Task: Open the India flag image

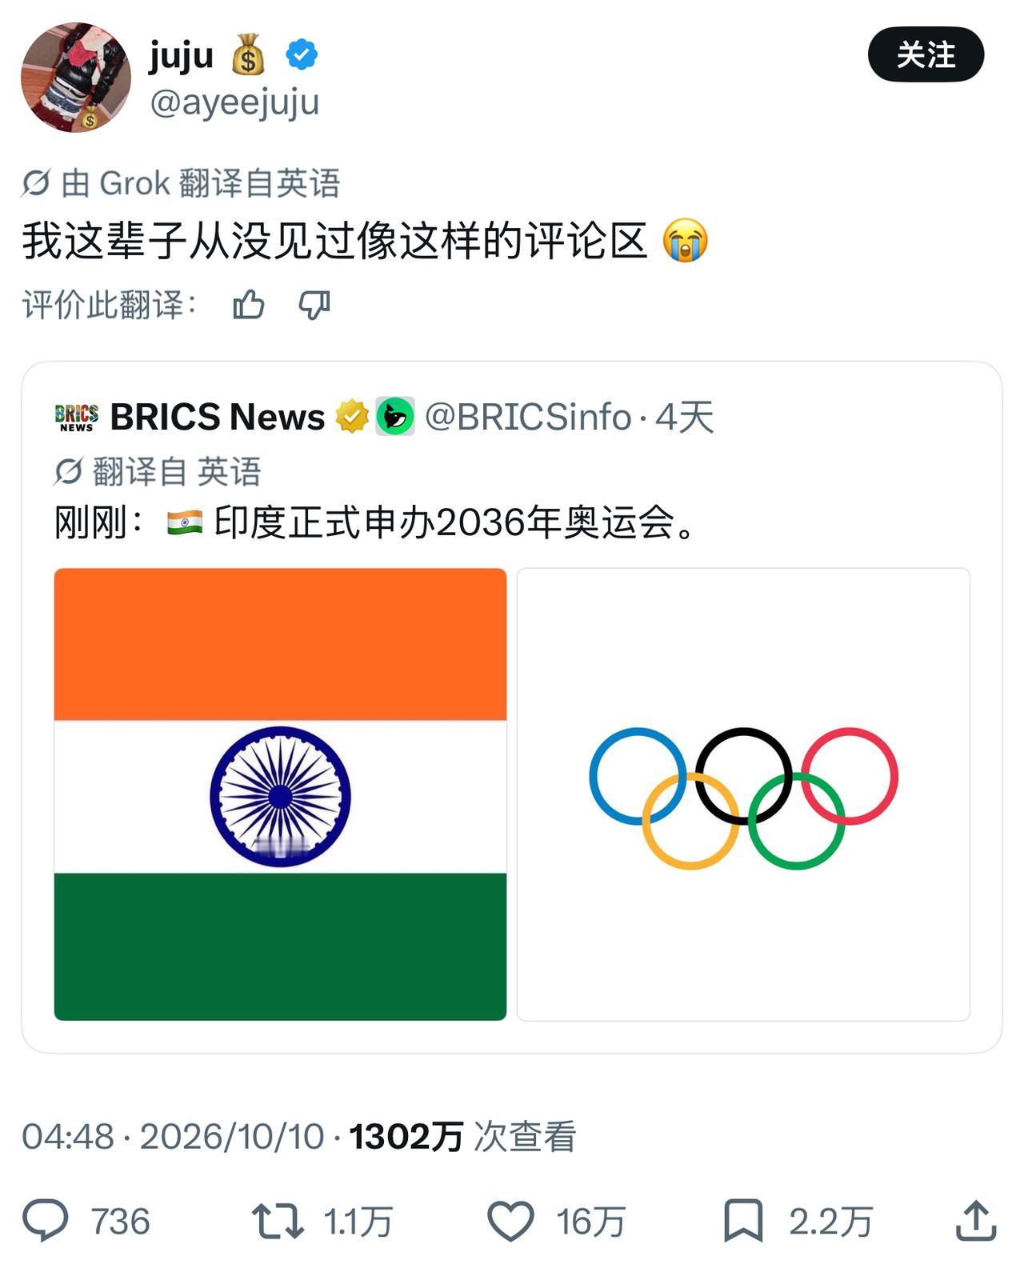Action: (x=280, y=794)
